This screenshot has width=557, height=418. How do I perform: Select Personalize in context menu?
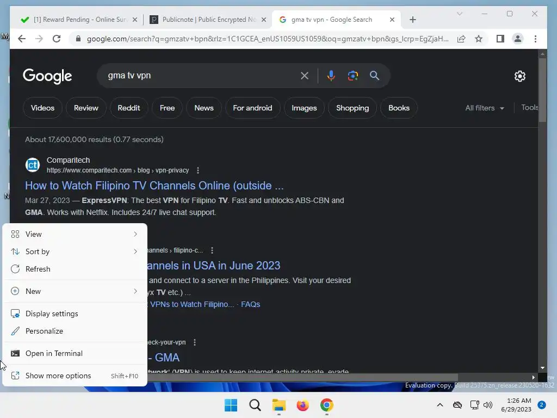tap(75, 331)
